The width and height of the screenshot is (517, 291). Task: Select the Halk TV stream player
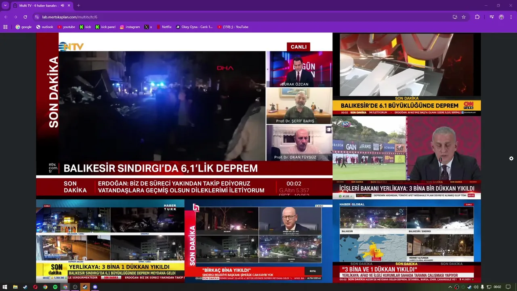(258, 241)
